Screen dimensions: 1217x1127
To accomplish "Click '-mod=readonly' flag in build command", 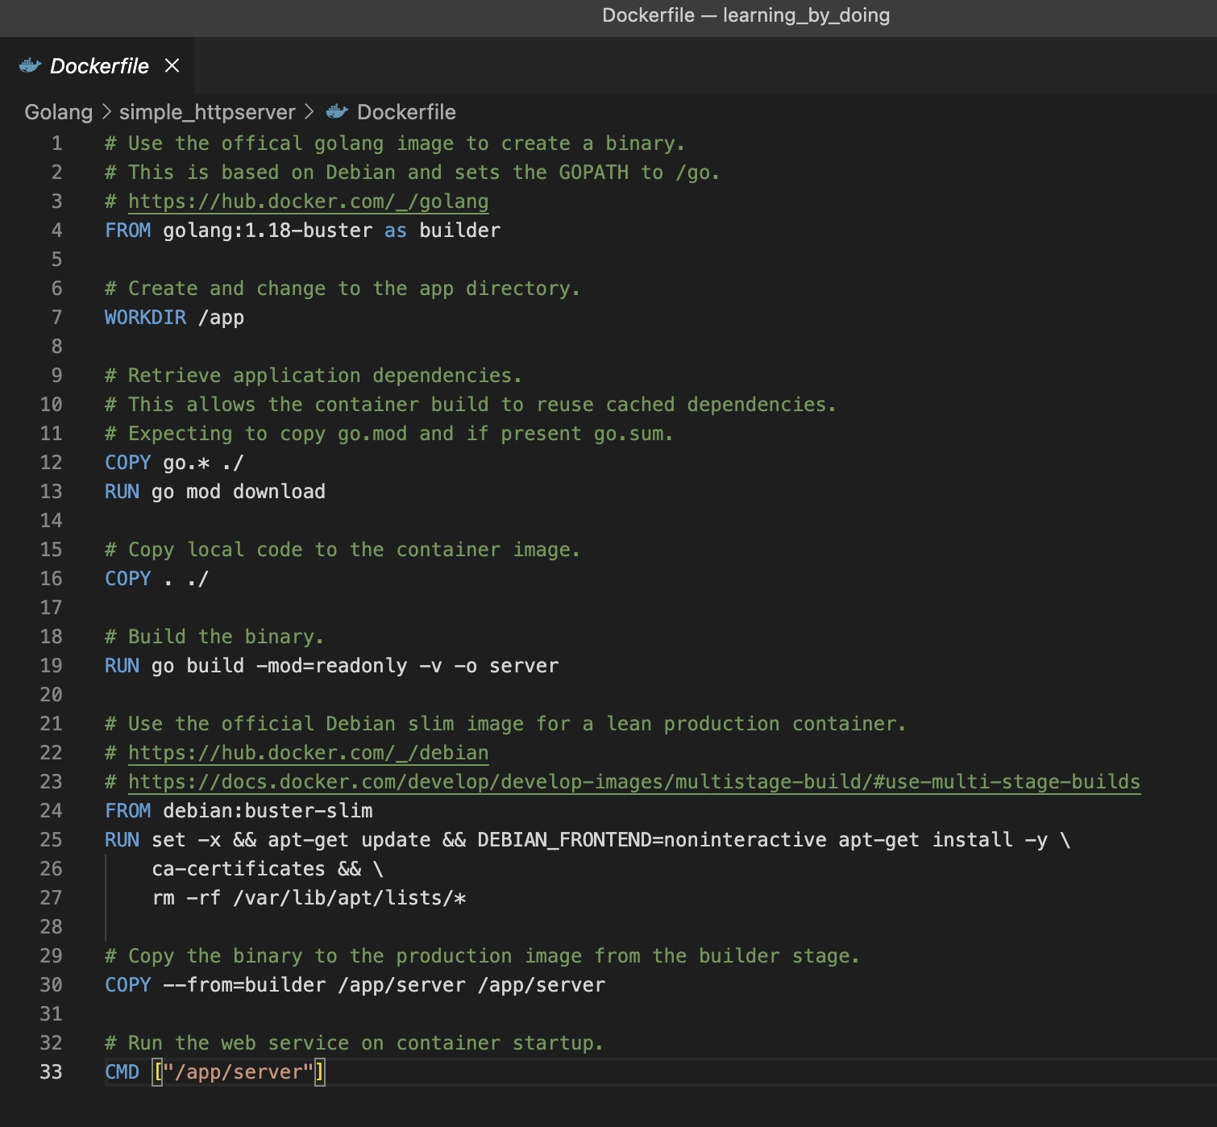I will click(x=331, y=666).
